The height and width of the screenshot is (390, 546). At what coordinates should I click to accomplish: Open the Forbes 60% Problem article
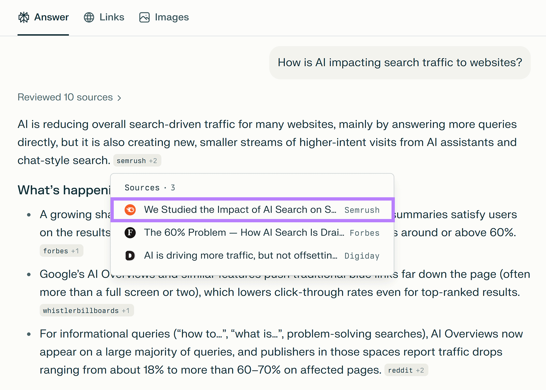point(244,233)
